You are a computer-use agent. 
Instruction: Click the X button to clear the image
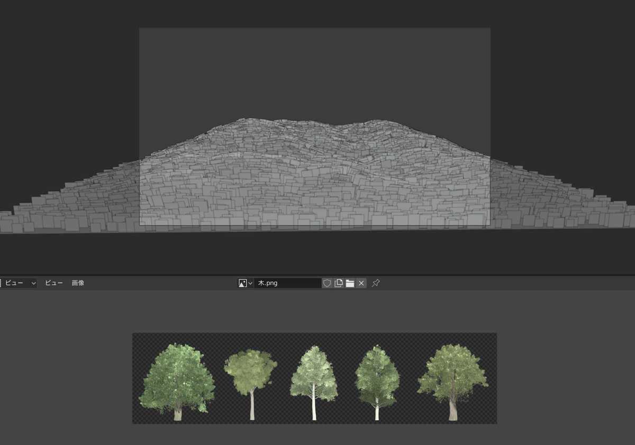point(361,283)
